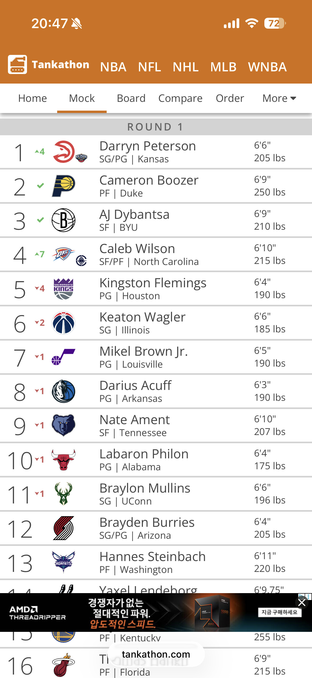Screen dimensions: 312x678
Task: Tap the Washington Wizards logo at pick 6
Action: [x=64, y=323]
